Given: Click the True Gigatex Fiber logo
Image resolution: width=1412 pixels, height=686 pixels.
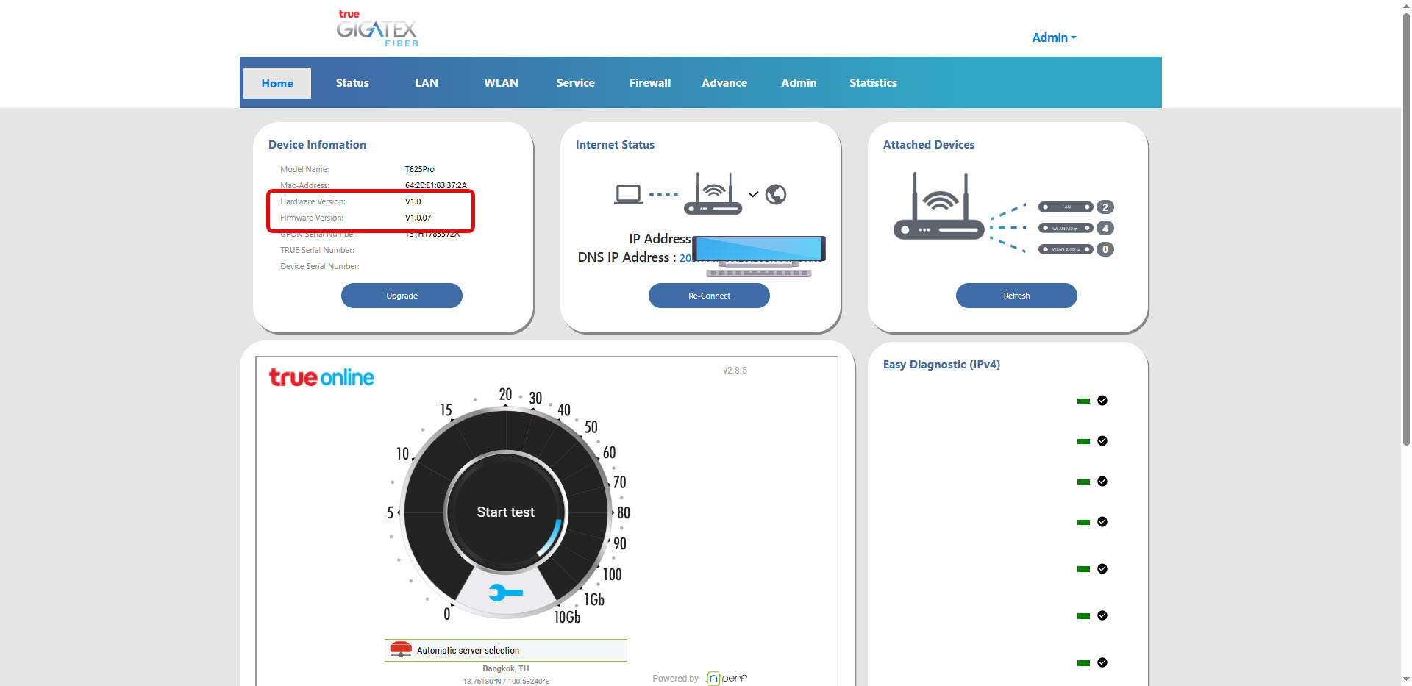Looking at the screenshot, I should [x=377, y=29].
